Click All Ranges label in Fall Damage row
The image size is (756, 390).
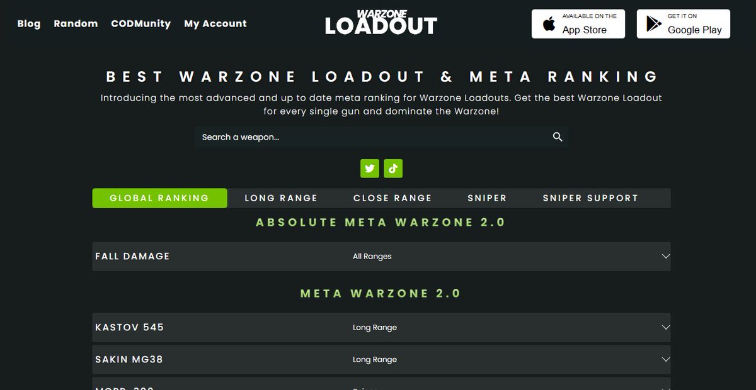(x=372, y=257)
